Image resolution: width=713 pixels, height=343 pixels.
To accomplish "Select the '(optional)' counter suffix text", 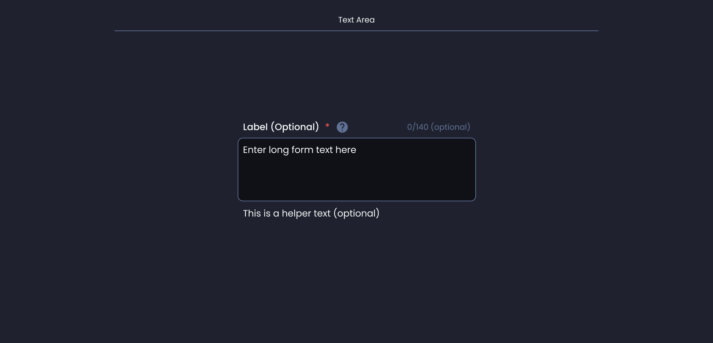I will click(450, 127).
